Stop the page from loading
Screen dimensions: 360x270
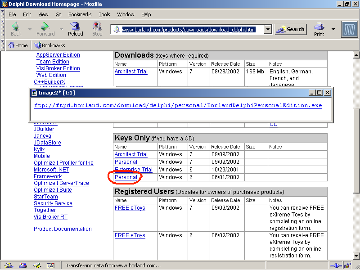pos(97,29)
